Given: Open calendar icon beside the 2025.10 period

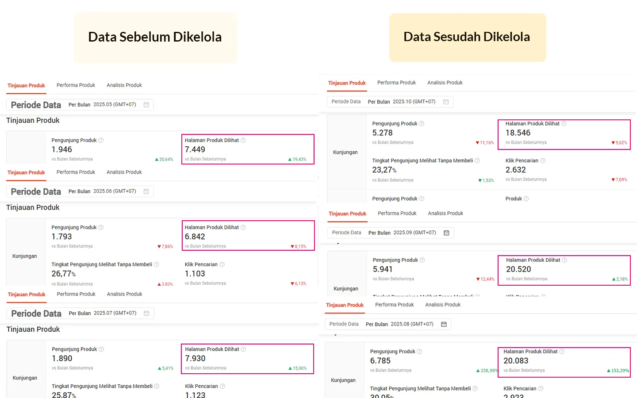Looking at the screenshot, I should pyautogui.click(x=446, y=102).
